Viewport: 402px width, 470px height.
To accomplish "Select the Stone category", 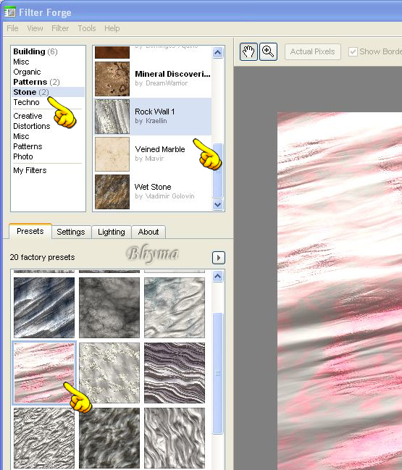I will (48, 92).
